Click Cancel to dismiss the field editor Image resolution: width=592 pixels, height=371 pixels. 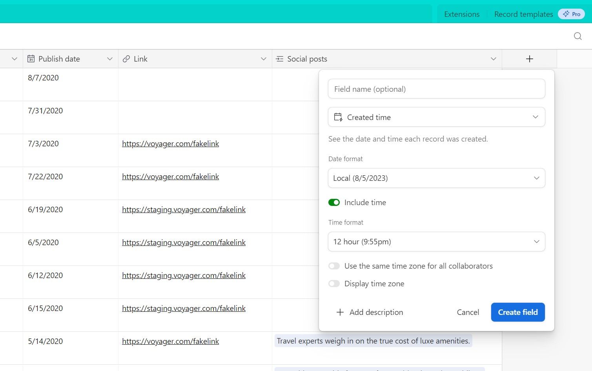468,312
